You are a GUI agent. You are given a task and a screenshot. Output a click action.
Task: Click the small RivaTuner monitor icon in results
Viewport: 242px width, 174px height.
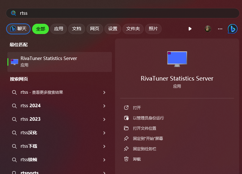[x=14, y=62]
